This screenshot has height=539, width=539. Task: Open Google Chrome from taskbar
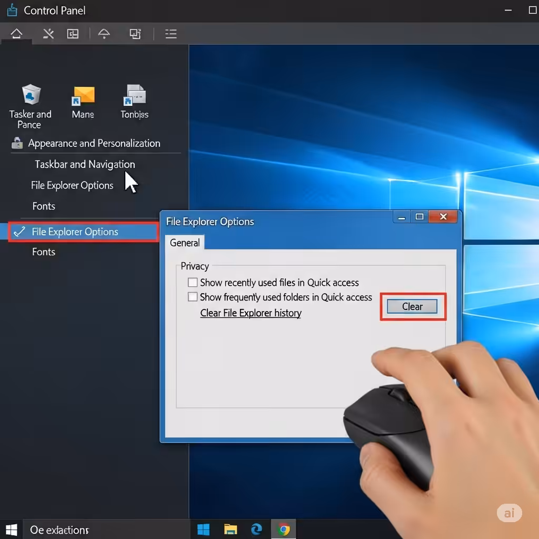point(284,530)
